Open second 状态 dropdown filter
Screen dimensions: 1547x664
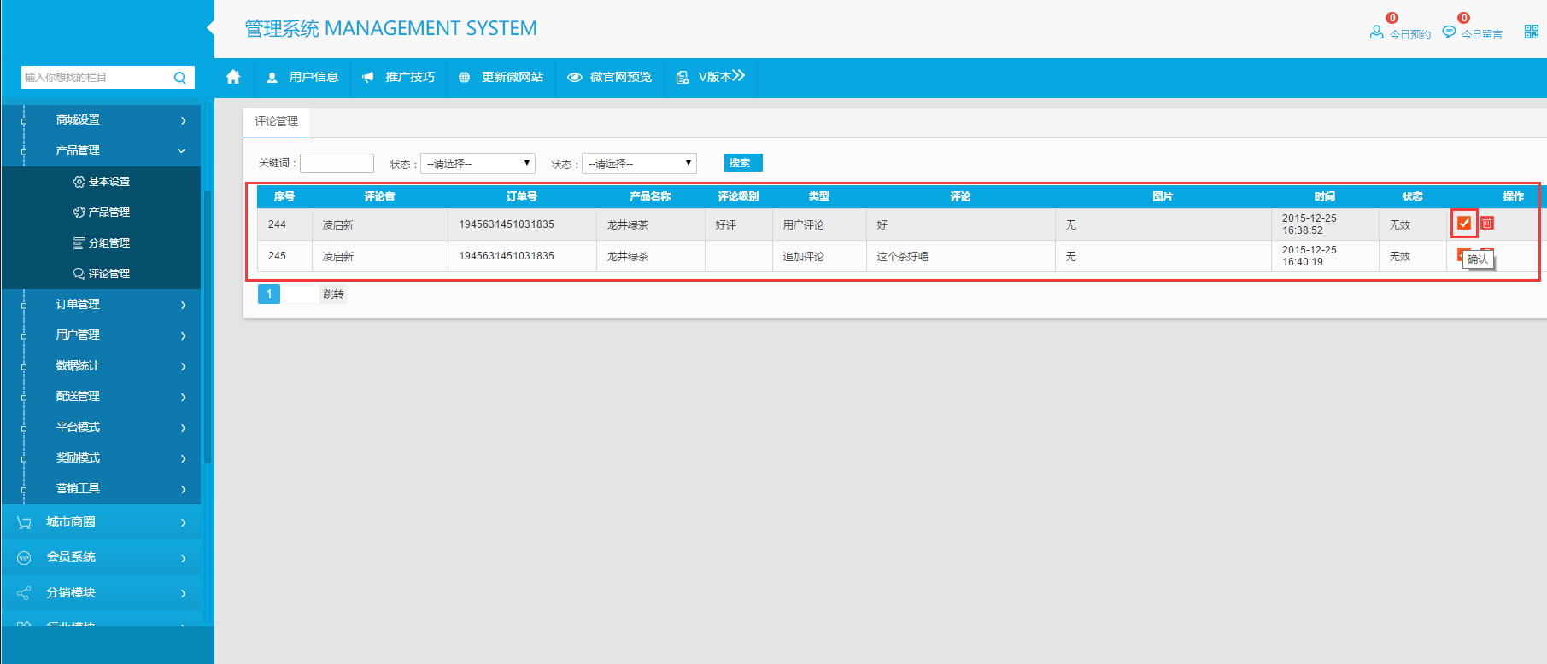point(639,163)
